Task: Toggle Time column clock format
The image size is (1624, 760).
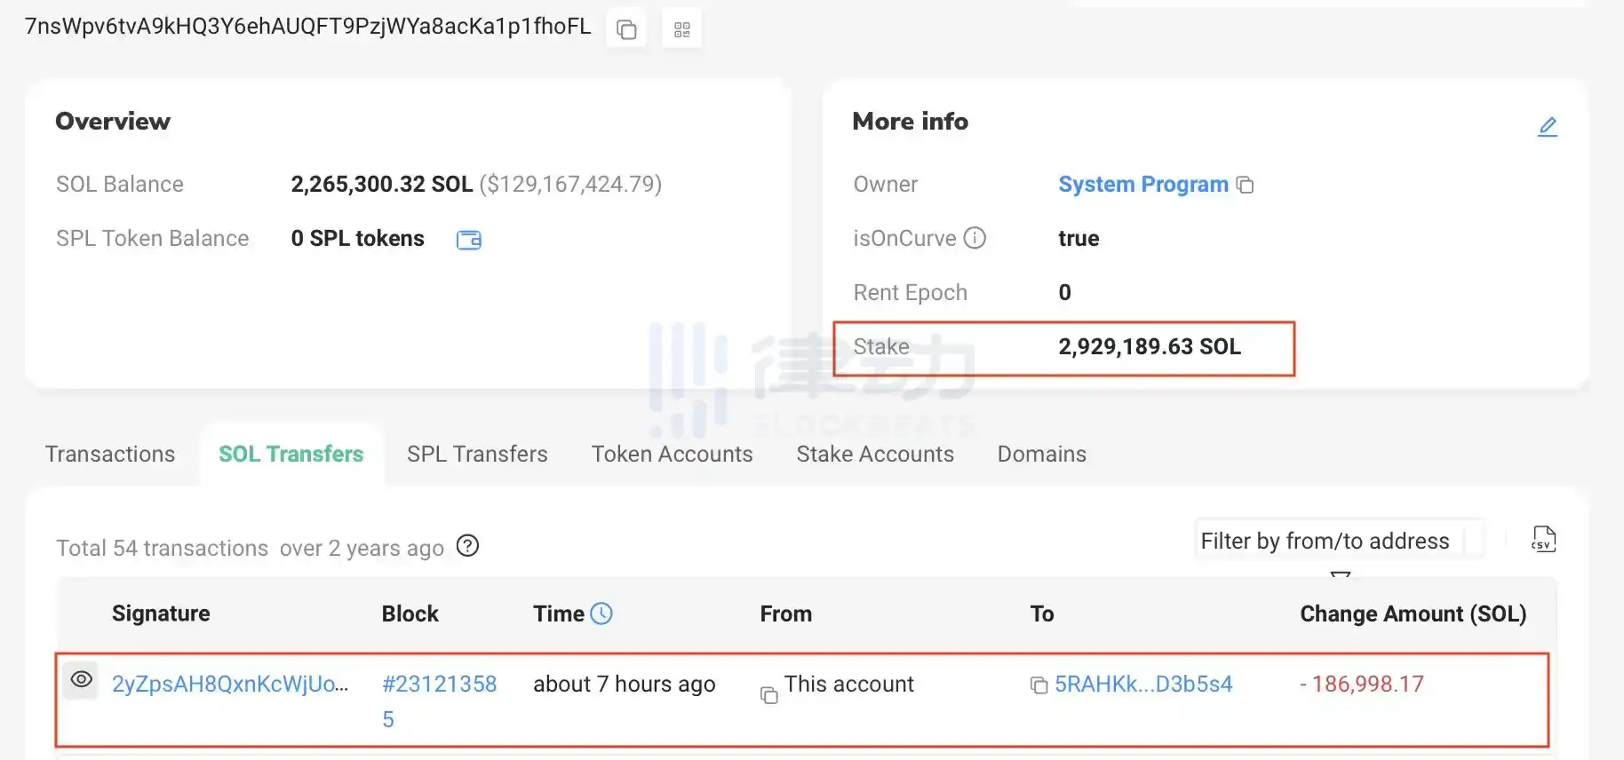Action: (601, 614)
